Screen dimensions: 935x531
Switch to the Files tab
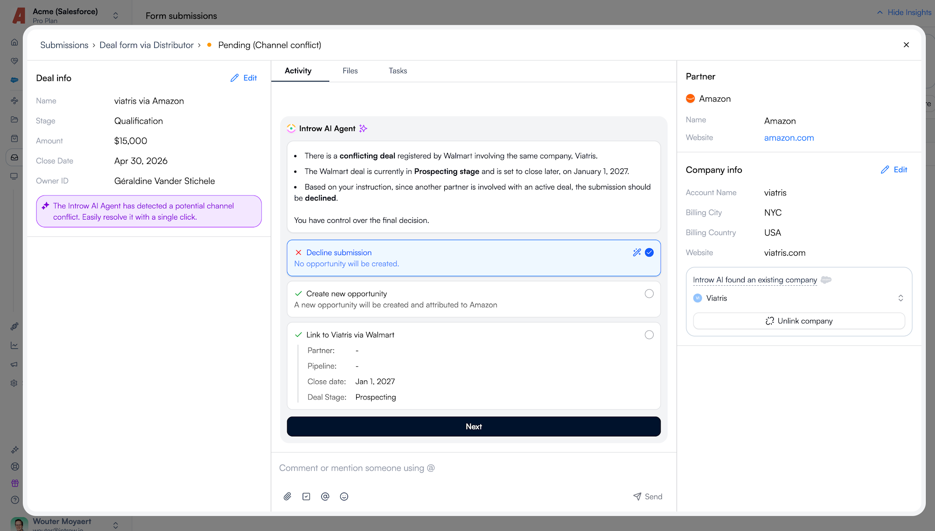point(350,71)
